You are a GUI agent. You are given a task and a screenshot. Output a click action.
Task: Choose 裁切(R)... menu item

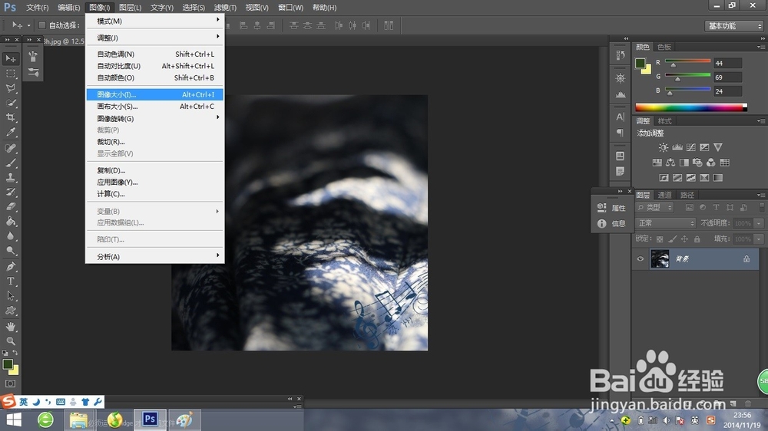pyautogui.click(x=155, y=142)
